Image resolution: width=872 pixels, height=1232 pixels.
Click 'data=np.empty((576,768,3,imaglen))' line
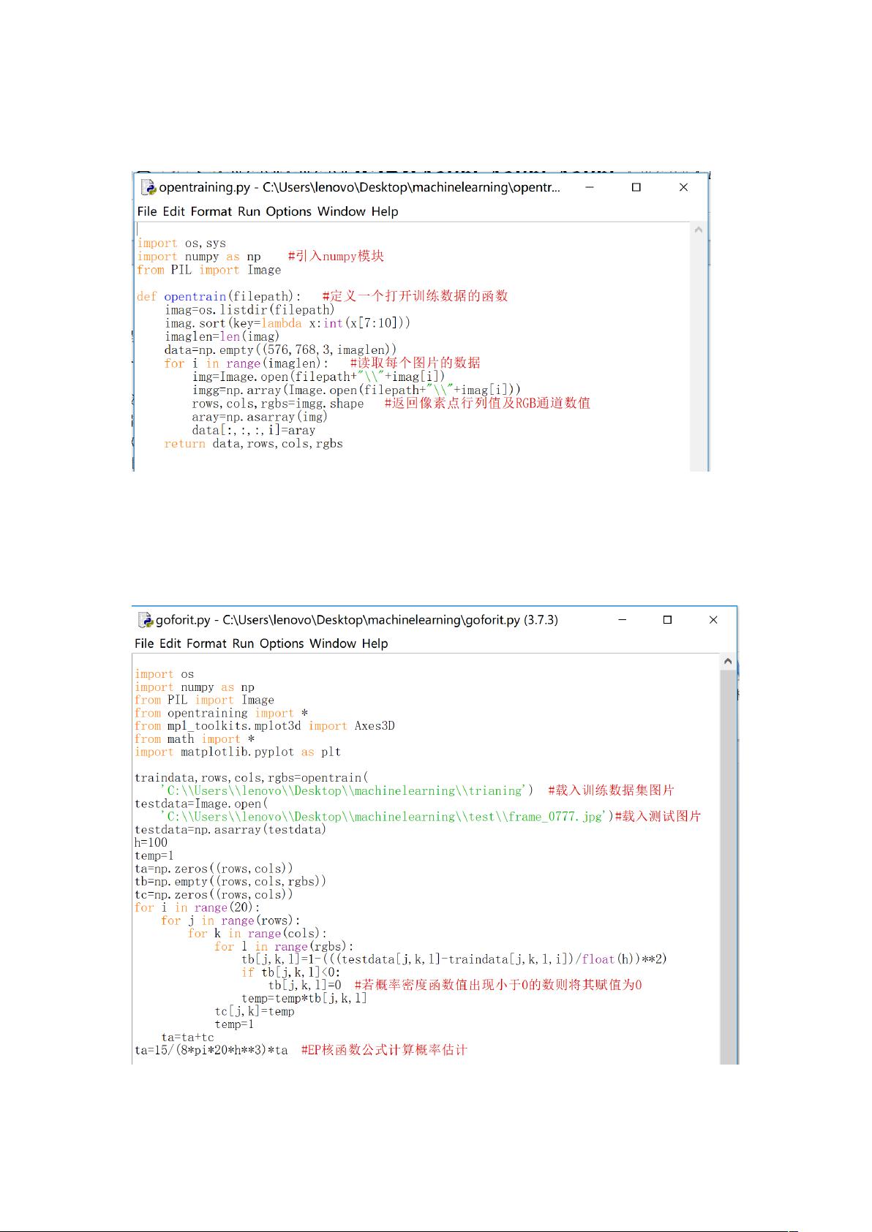point(280,349)
